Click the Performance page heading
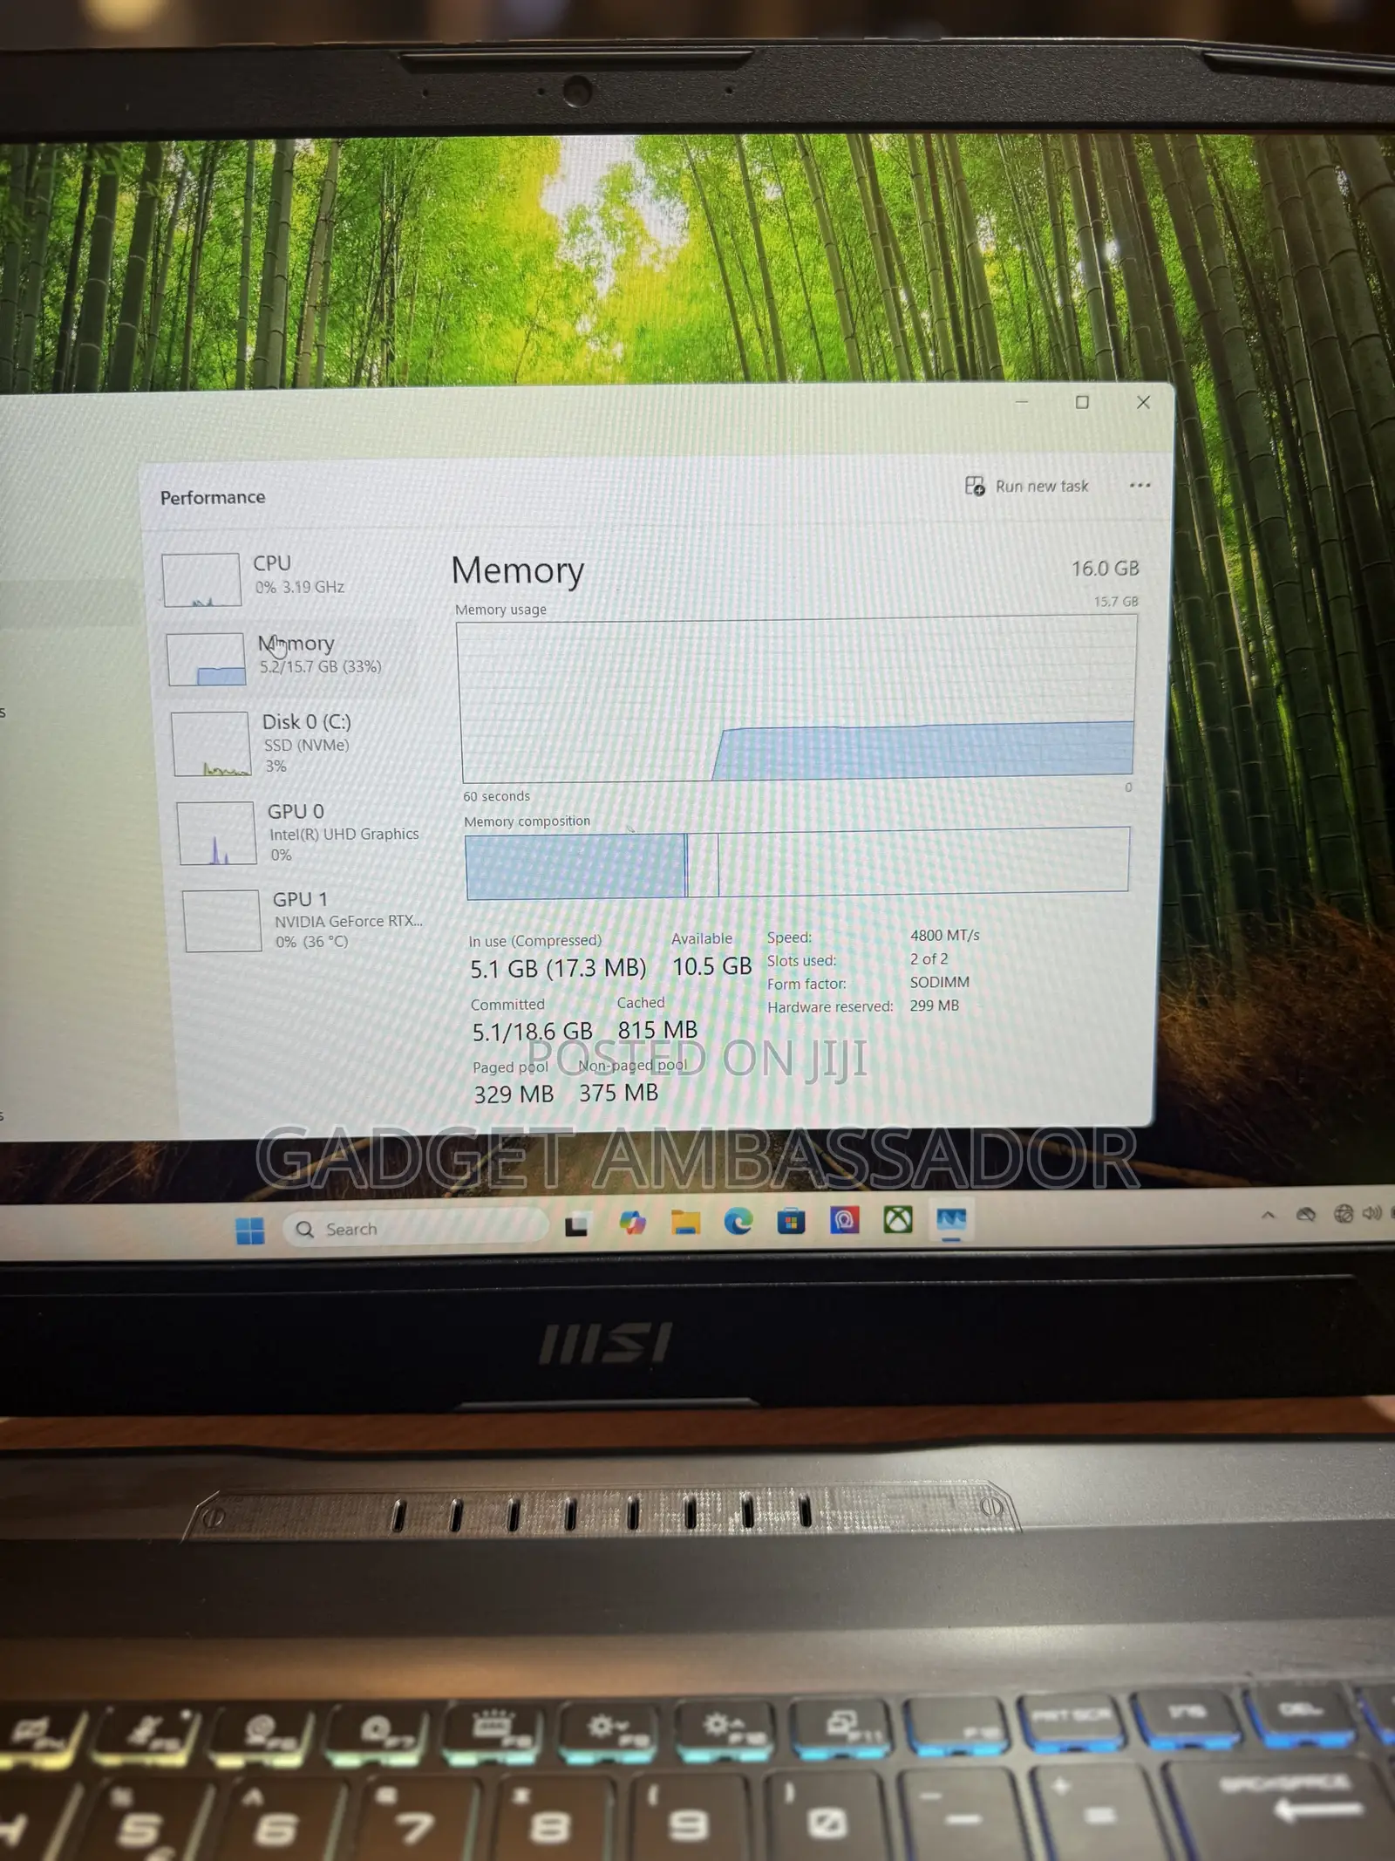The image size is (1395, 1861). coord(213,497)
